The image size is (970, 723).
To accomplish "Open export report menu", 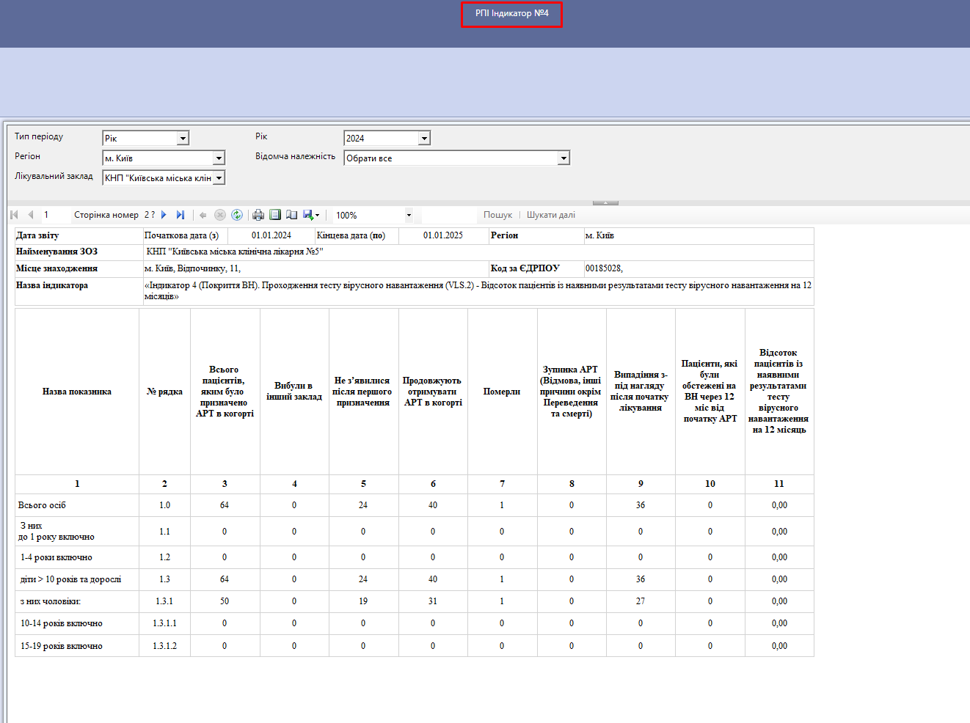I will coord(311,215).
